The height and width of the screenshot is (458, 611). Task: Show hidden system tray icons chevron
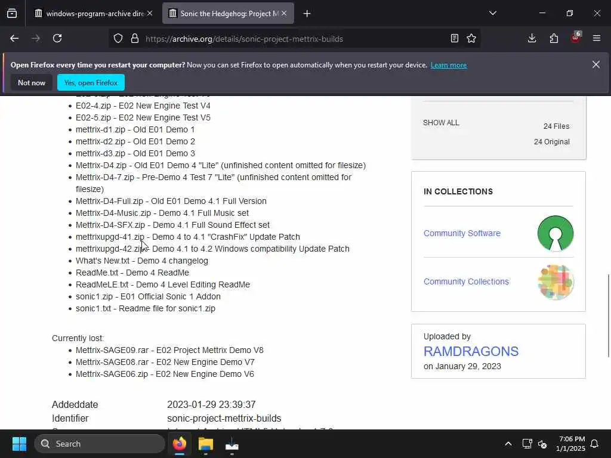[x=508, y=444]
